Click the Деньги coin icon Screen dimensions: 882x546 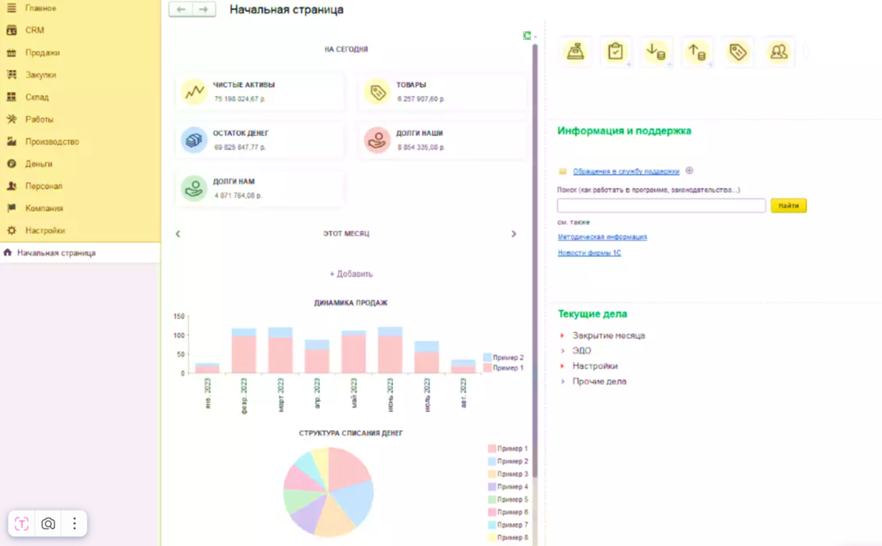pos(11,164)
